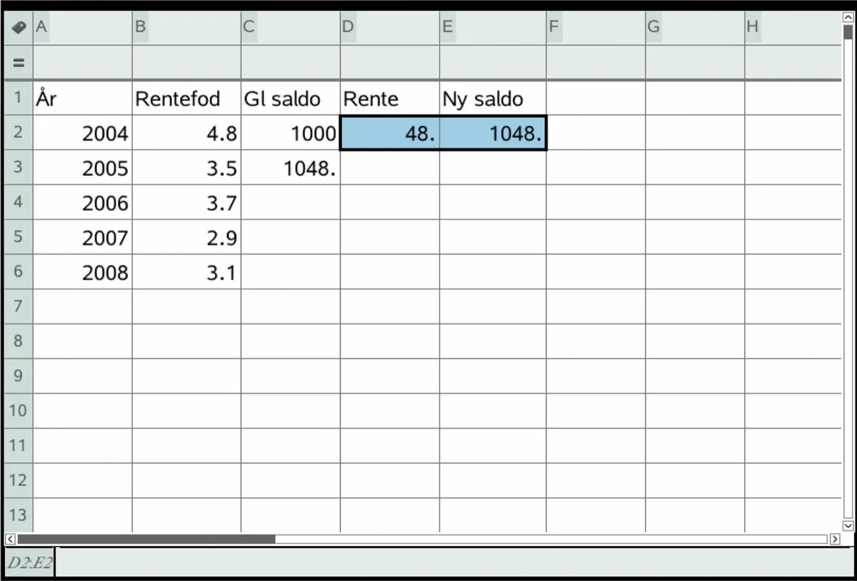Click the right arrow of the horizontal scrollbar
Image resolution: width=857 pixels, height=581 pixels.
pos(836,538)
